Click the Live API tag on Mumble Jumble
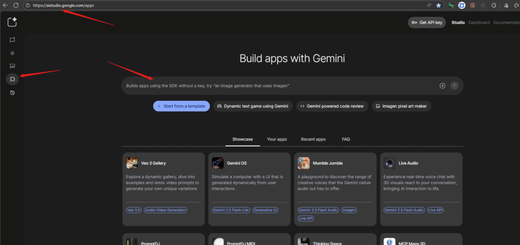520x245 pixels. tap(306, 218)
